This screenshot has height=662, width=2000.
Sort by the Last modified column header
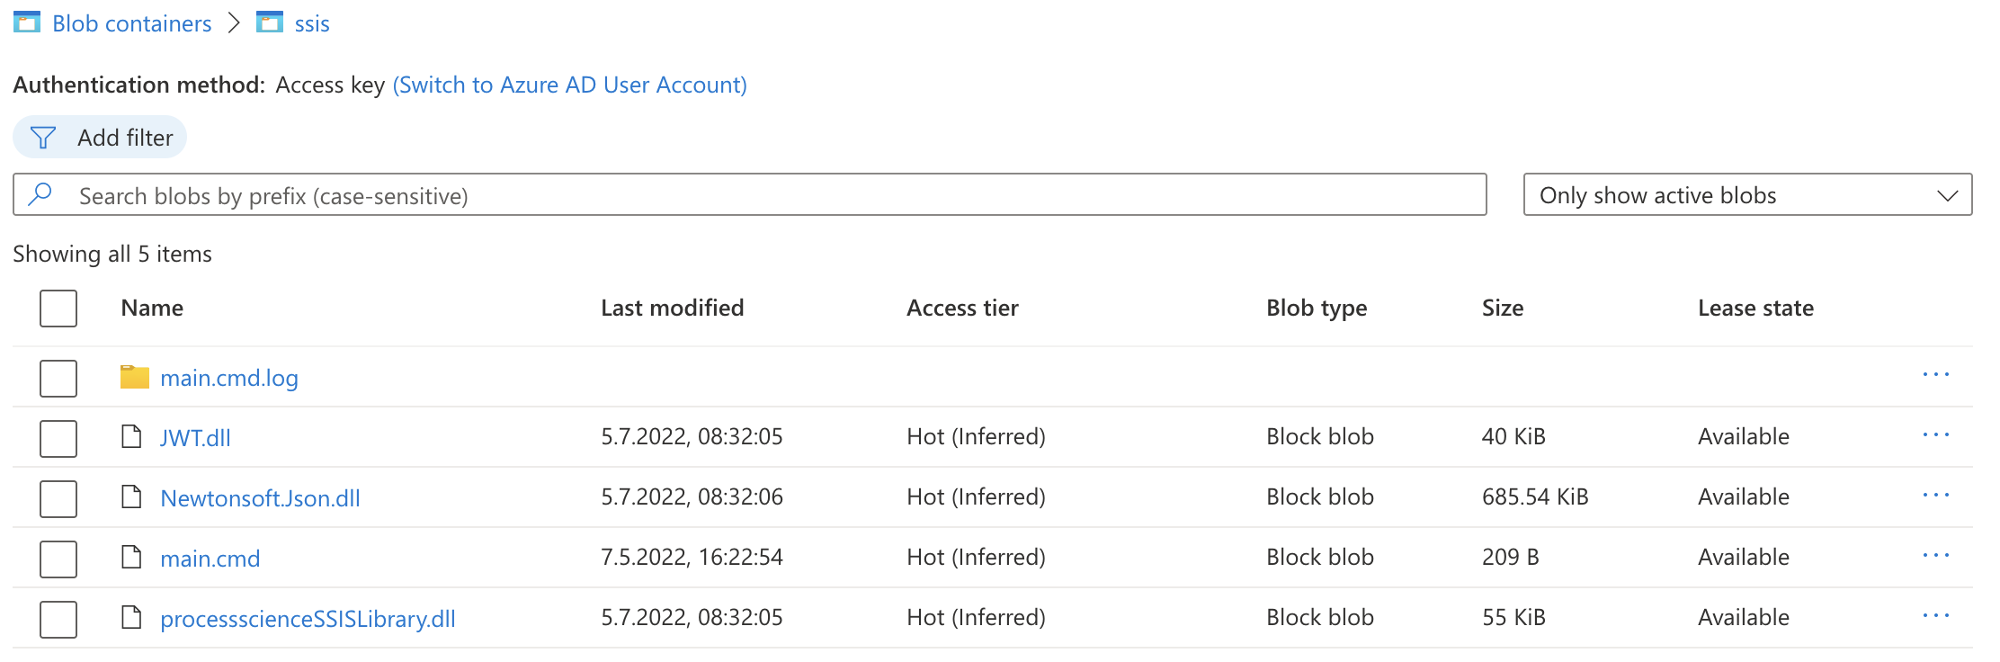(673, 308)
